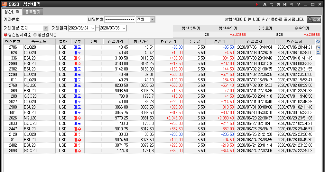This screenshot has width=325, height=172.
Task: Click the question mark help icon
Action: 299,4
